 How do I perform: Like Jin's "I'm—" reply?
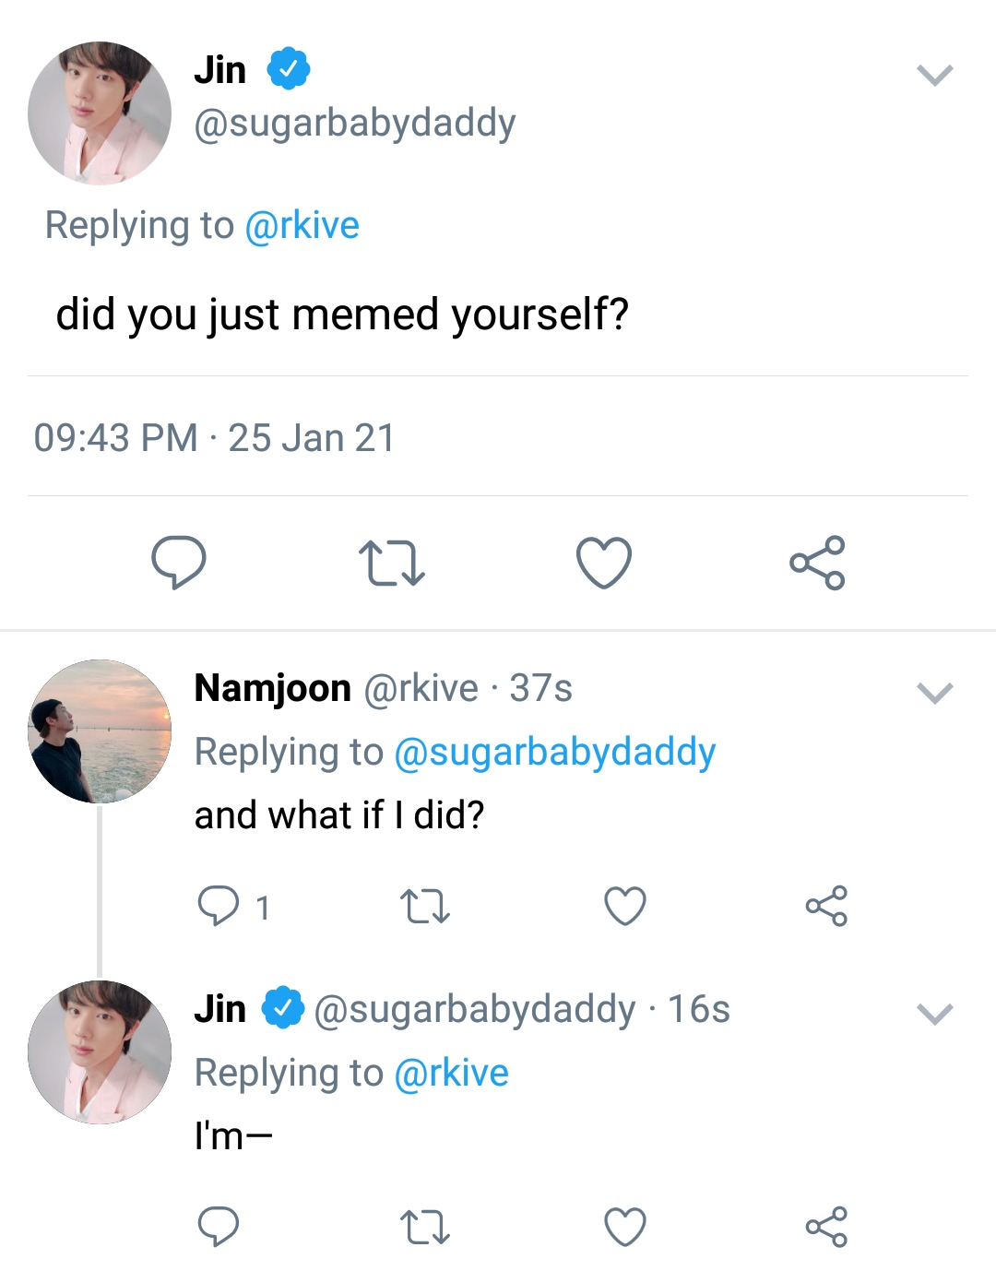(x=625, y=1227)
